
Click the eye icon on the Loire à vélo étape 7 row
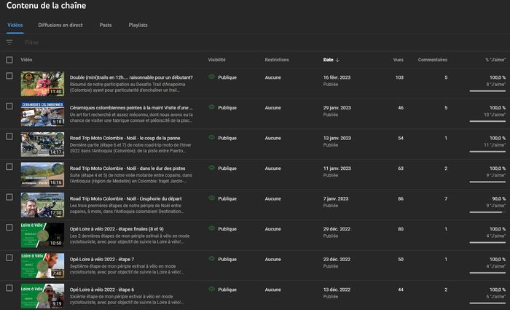212,258
